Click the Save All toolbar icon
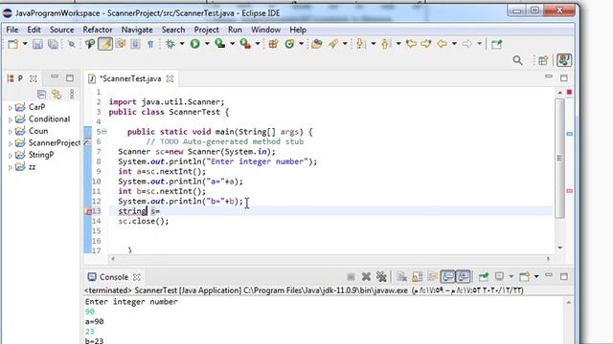 click(53, 44)
